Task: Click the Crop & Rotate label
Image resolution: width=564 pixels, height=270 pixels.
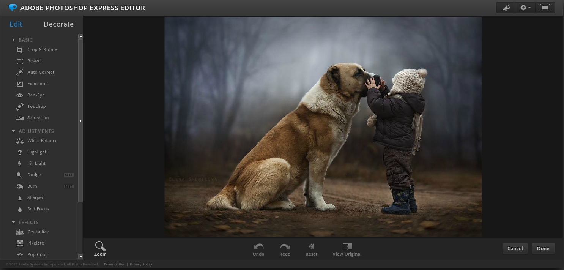Action: tap(42, 49)
